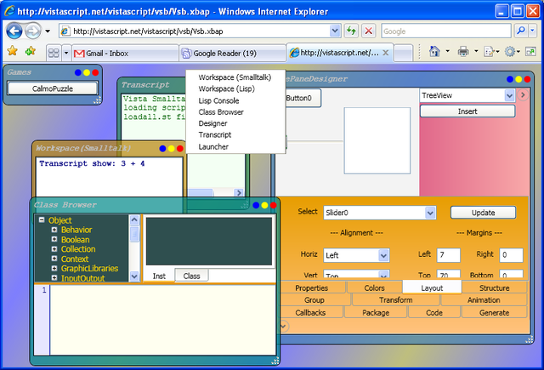
Task: Select the Inst tab in Class Browser
Action: (159, 276)
